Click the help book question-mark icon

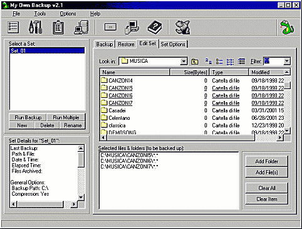coord(155,27)
